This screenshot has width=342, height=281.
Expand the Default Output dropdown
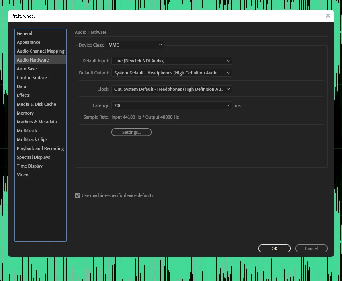tap(172, 73)
